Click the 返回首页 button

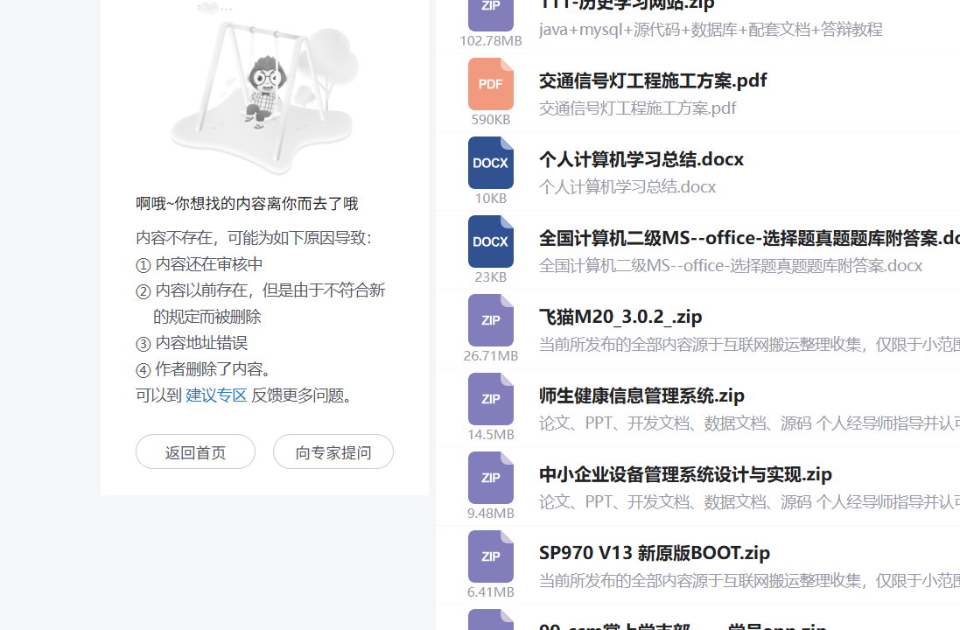point(195,451)
